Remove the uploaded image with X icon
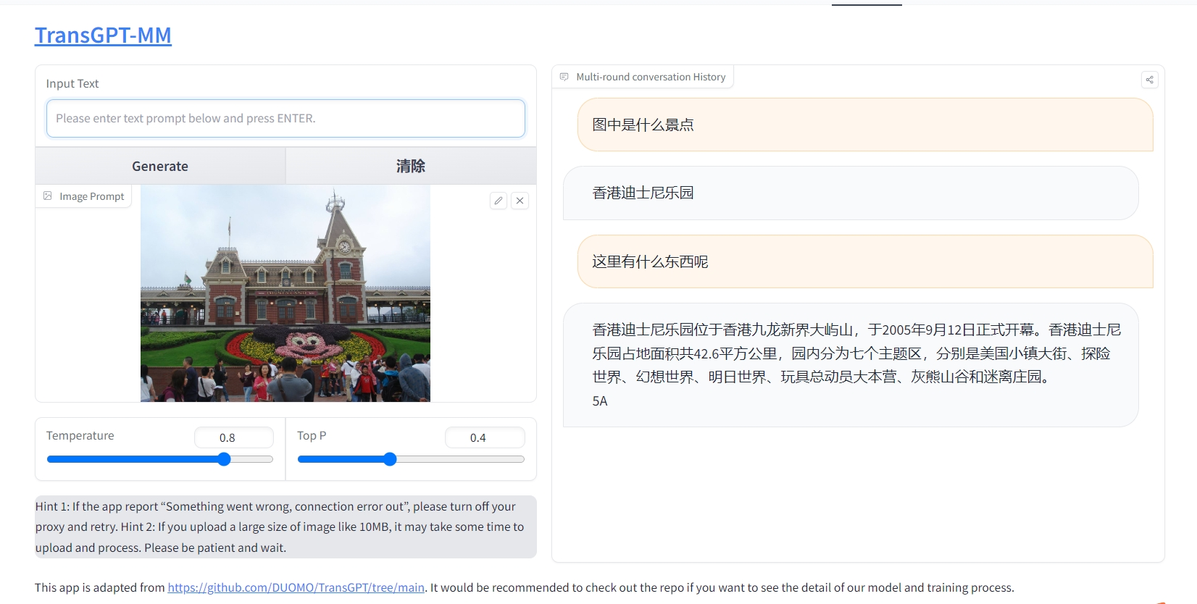 pyautogui.click(x=520, y=201)
